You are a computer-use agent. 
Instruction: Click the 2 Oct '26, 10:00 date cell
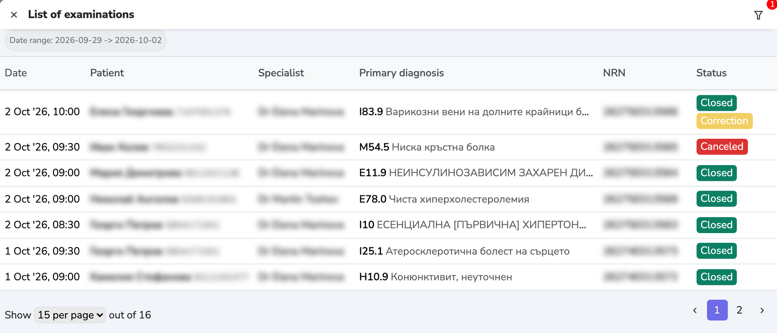(x=42, y=112)
